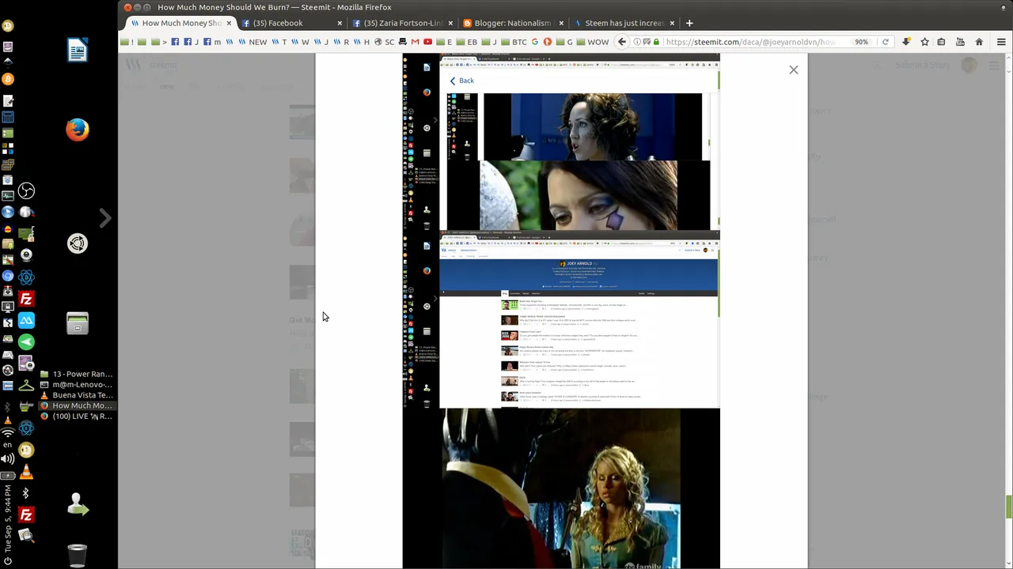This screenshot has height=569, width=1013.
Task: Click the power button tray icon
Action: 8,561
